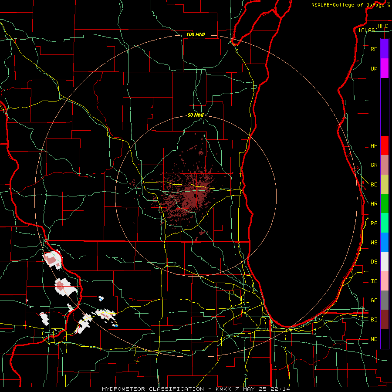Click the ND legend label
The image size is (392, 392).
[x=374, y=339]
